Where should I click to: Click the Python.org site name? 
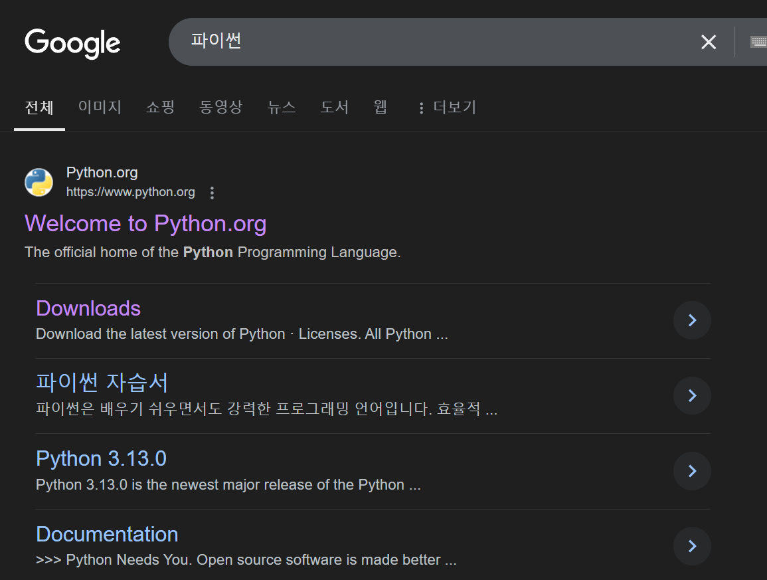pyautogui.click(x=102, y=172)
